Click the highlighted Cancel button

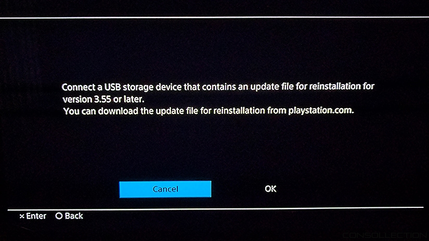165,189
